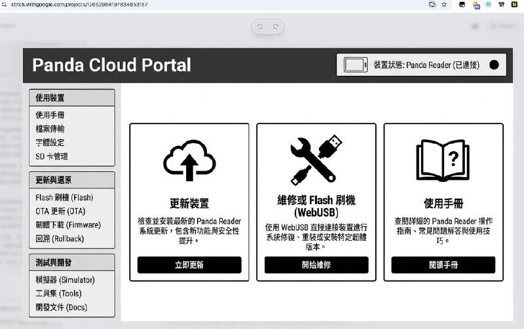Image resolution: width=524 pixels, height=329 pixels.
Task: Click the tablet device icon in status box
Action: tap(356, 65)
